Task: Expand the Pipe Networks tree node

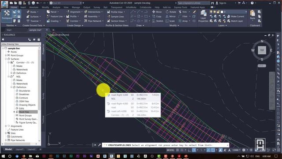Action: point(6,140)
